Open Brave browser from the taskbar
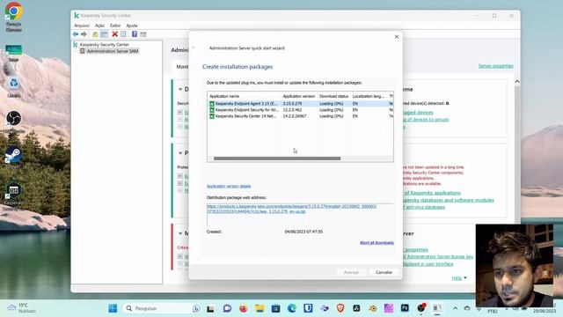 [340, 308]
